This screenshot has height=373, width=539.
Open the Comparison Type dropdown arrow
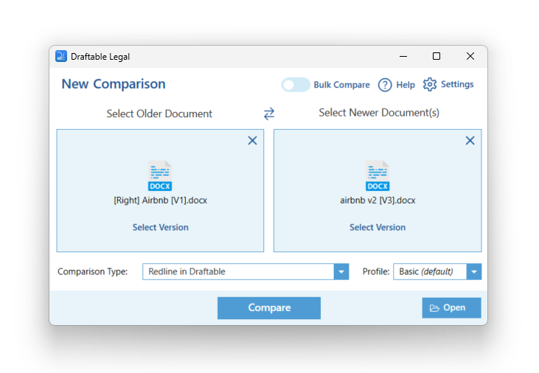[x=341, y=271]
